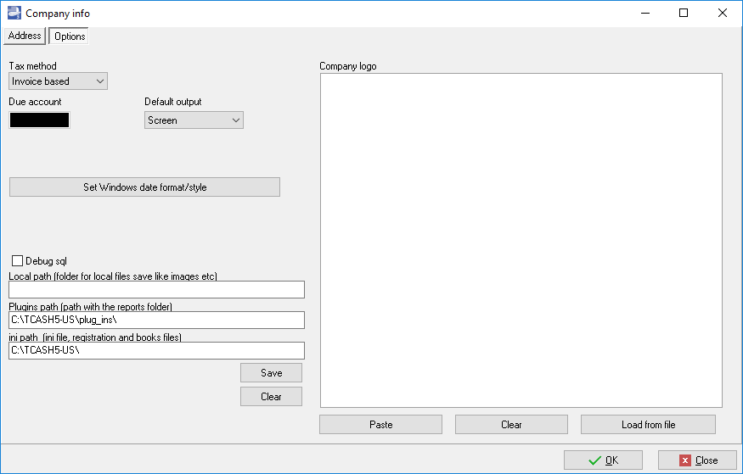Screen dimensions: 743x474
Task: Focus the Plugins path text field
Action: click(156, 320)
